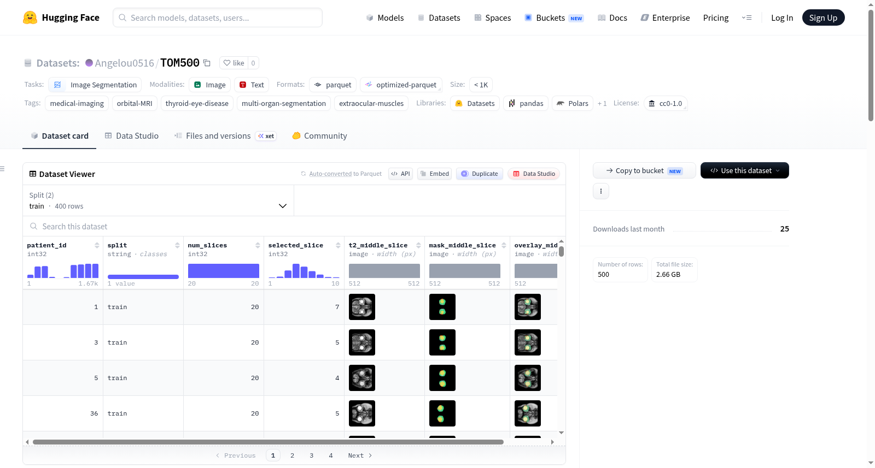
Task: Filter by optimized-parquet format tag
Action: point(401,85)
